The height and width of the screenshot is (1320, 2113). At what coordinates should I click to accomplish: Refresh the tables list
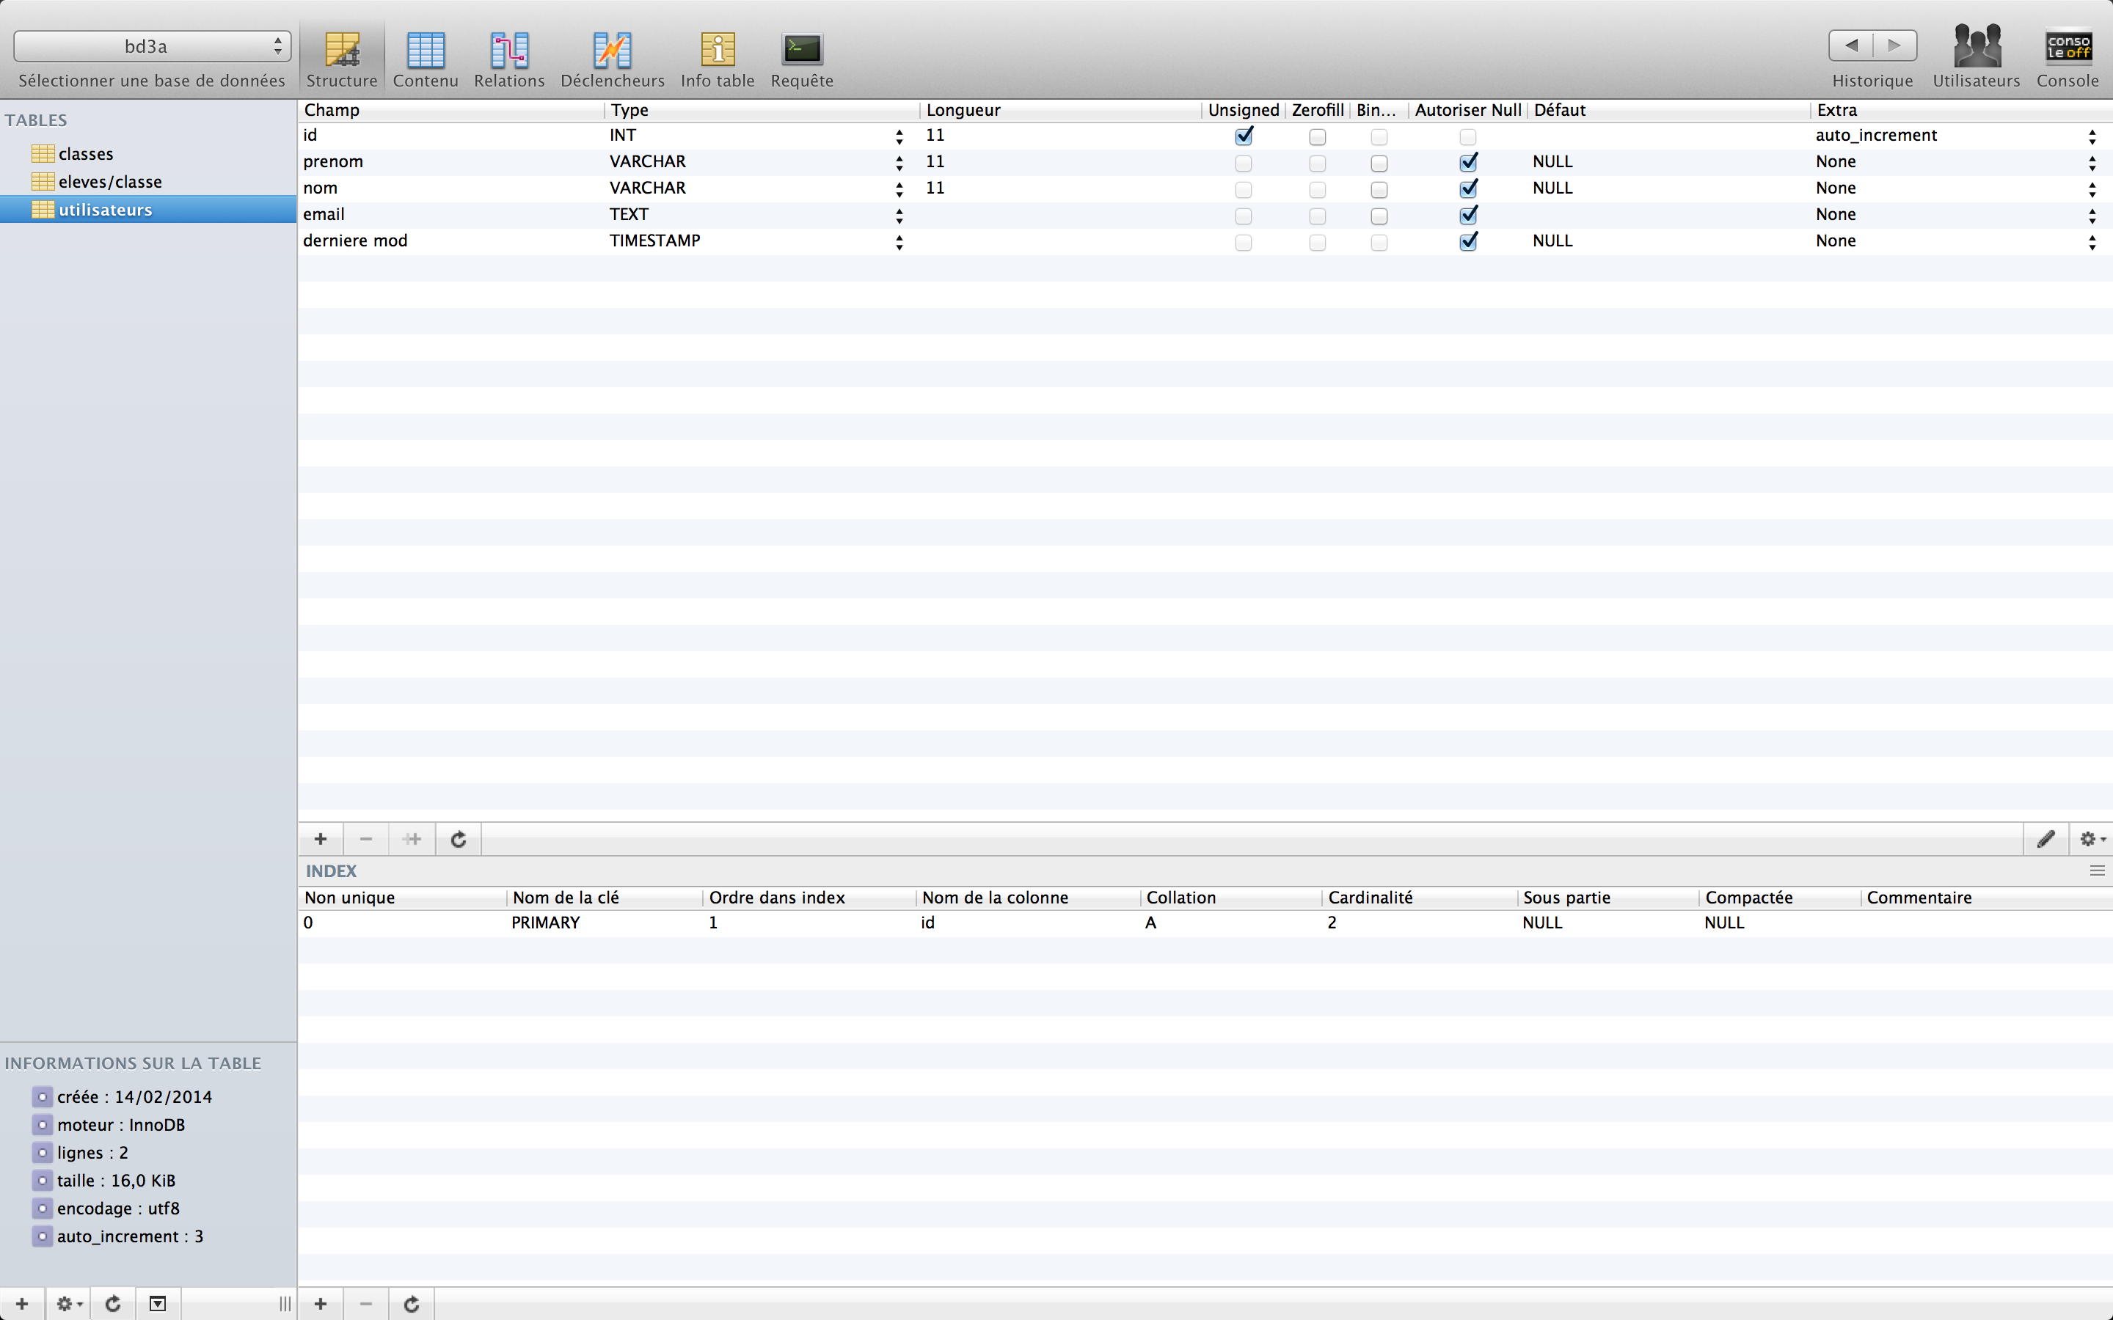[113, 1303]
